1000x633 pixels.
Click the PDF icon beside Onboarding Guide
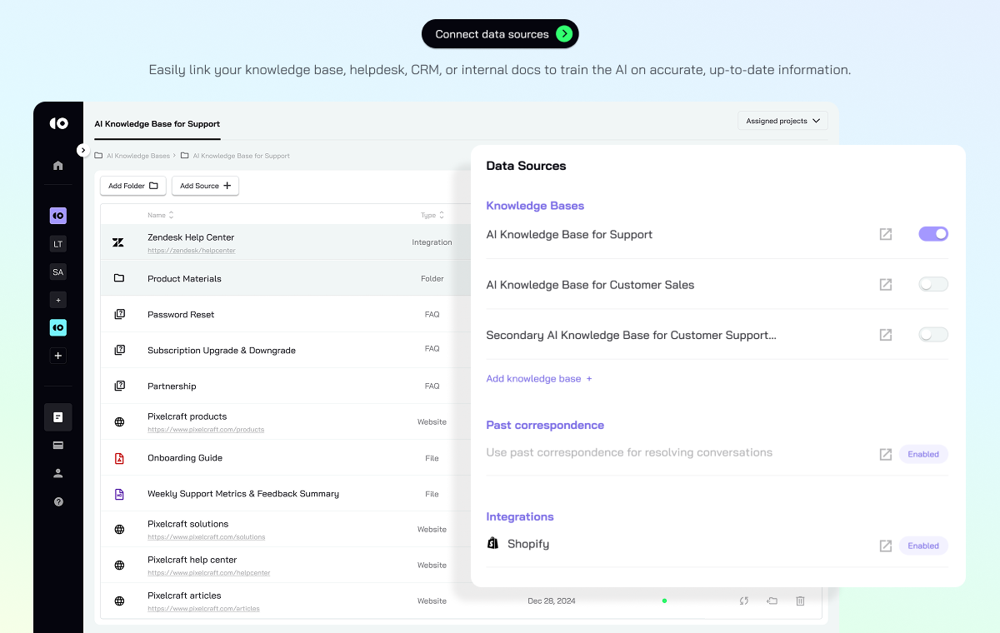click(119, 458)
